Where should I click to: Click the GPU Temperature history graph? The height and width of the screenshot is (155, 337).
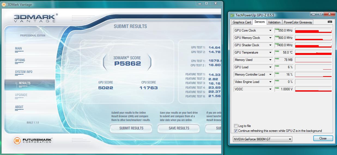tap(313, 52)
